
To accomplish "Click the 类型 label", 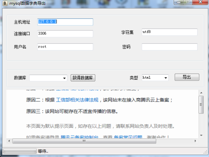I will (x=134, y=78).
